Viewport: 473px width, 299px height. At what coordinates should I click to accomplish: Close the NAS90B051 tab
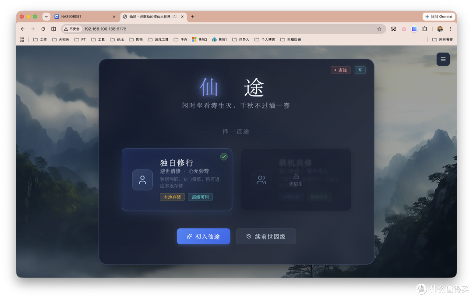114,17
